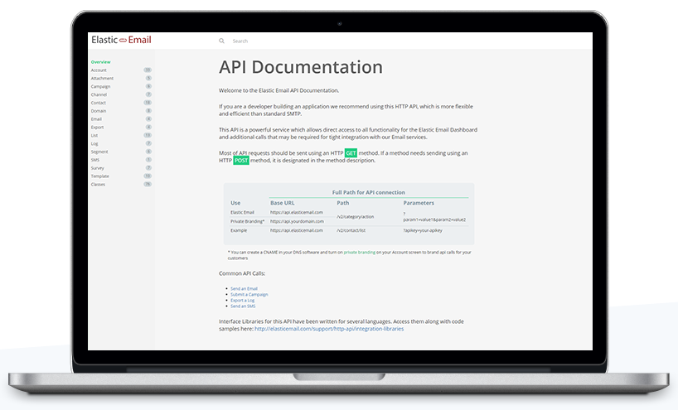This screenshot has height=410, width=678.
Task: Click the Common API Calls: heading
Action: (x=242, y=273)
